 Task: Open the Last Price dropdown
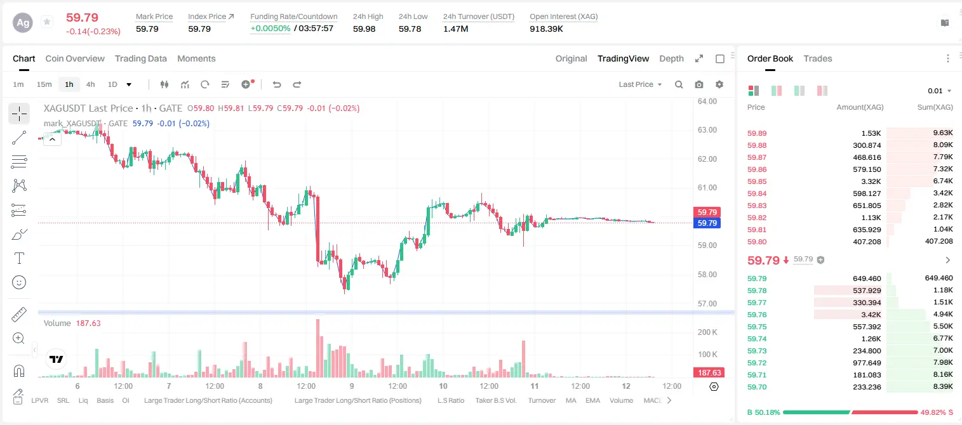pyautogui.click(x=640, y=84)
